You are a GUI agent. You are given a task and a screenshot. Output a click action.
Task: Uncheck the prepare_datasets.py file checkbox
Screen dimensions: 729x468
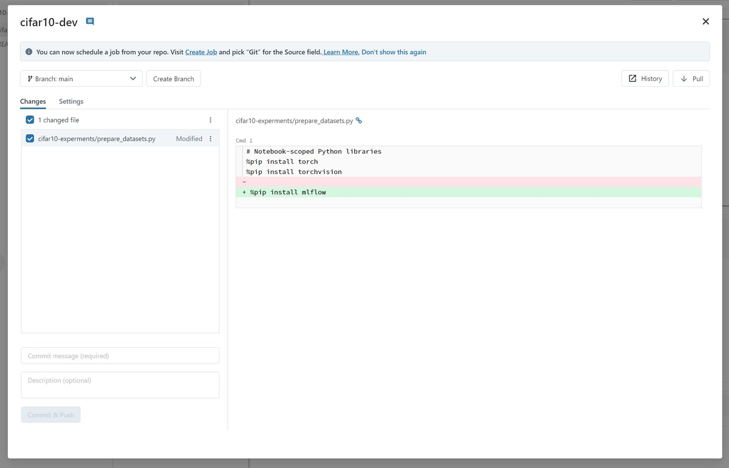pyautogui.click(x=30, y=138)
